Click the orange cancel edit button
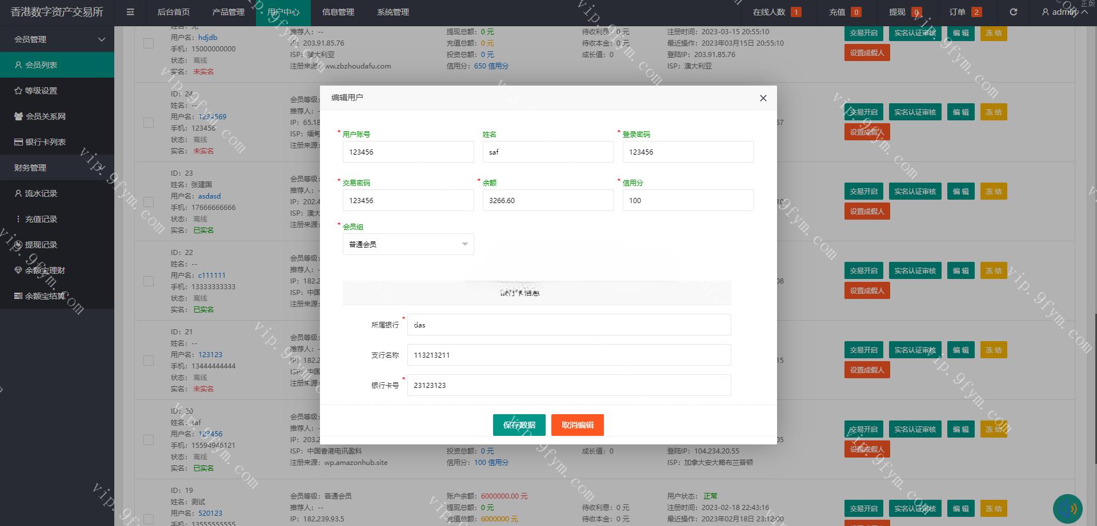The image size is (1097, 526). [577, 425]
